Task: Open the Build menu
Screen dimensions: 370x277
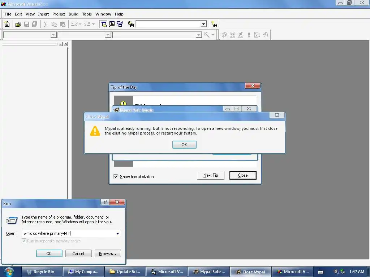Action: [73, 14]
